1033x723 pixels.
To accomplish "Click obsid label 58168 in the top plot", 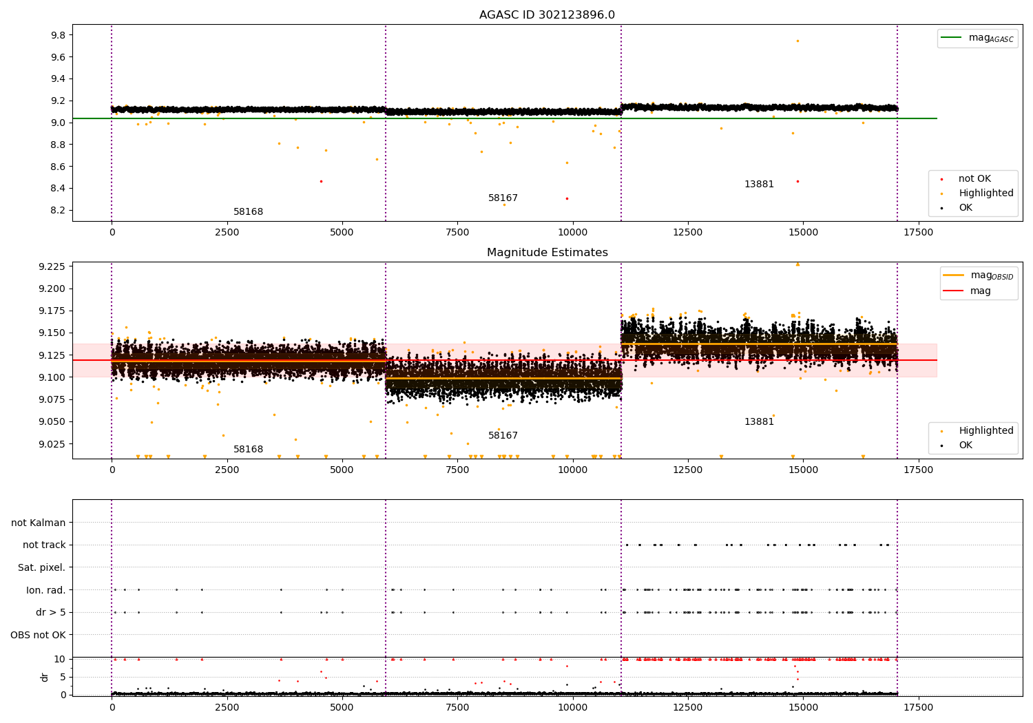I will pos(248,212).
